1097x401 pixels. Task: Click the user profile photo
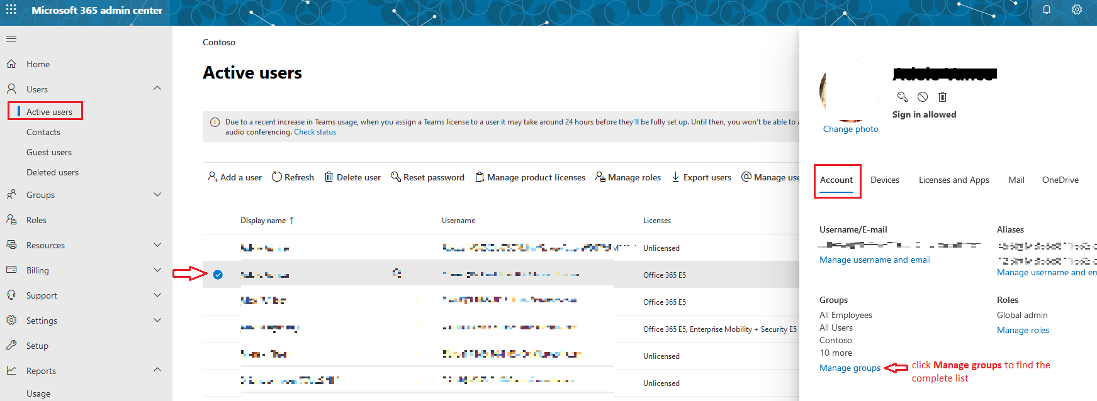[850, 91]
